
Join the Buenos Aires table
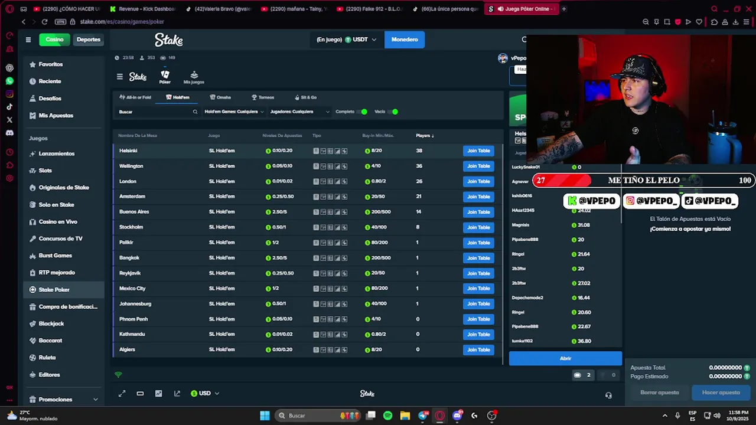[x=478, y=212]
